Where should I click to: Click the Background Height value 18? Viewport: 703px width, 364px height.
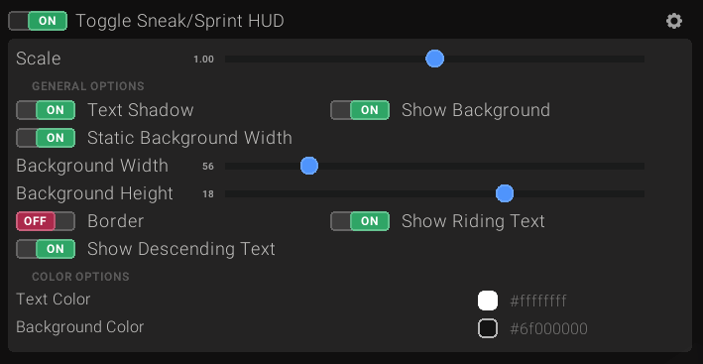[x=208, y=194]
